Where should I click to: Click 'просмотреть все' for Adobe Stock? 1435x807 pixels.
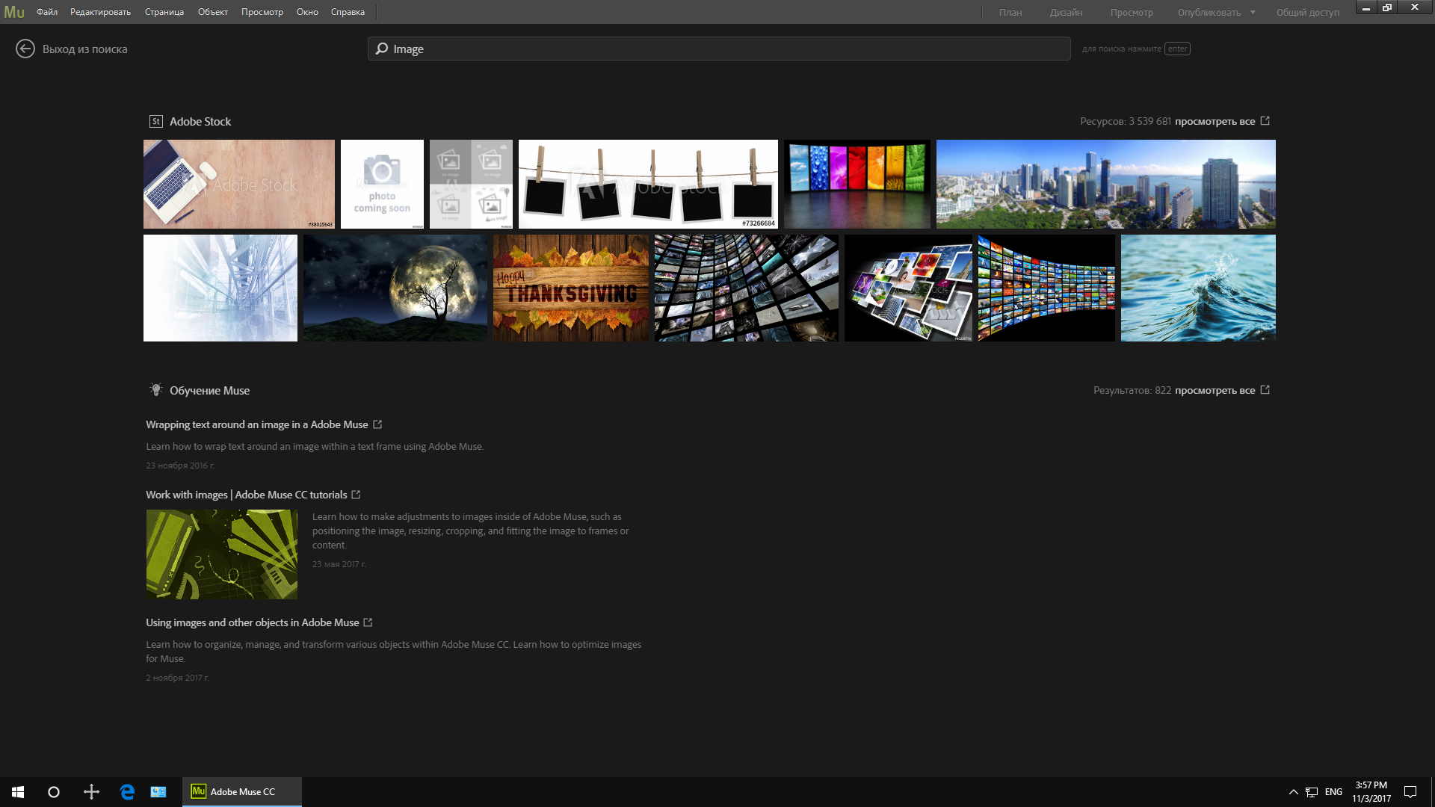coord(1215,121)
